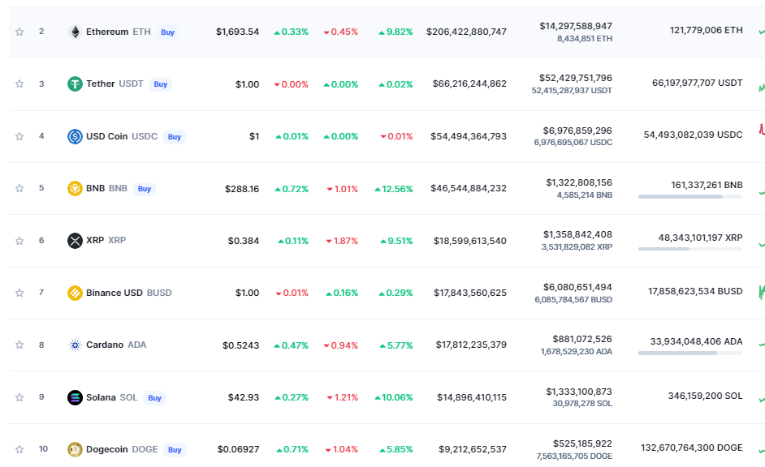The height and width of the screenshot is (467, 765).
Task: Open the Cardano ADA coin page
Action: pos(116,345)
